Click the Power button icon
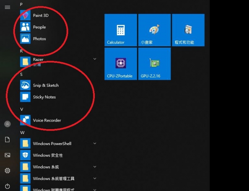Viewport: 249px width, 191px height. pos(7,186)
